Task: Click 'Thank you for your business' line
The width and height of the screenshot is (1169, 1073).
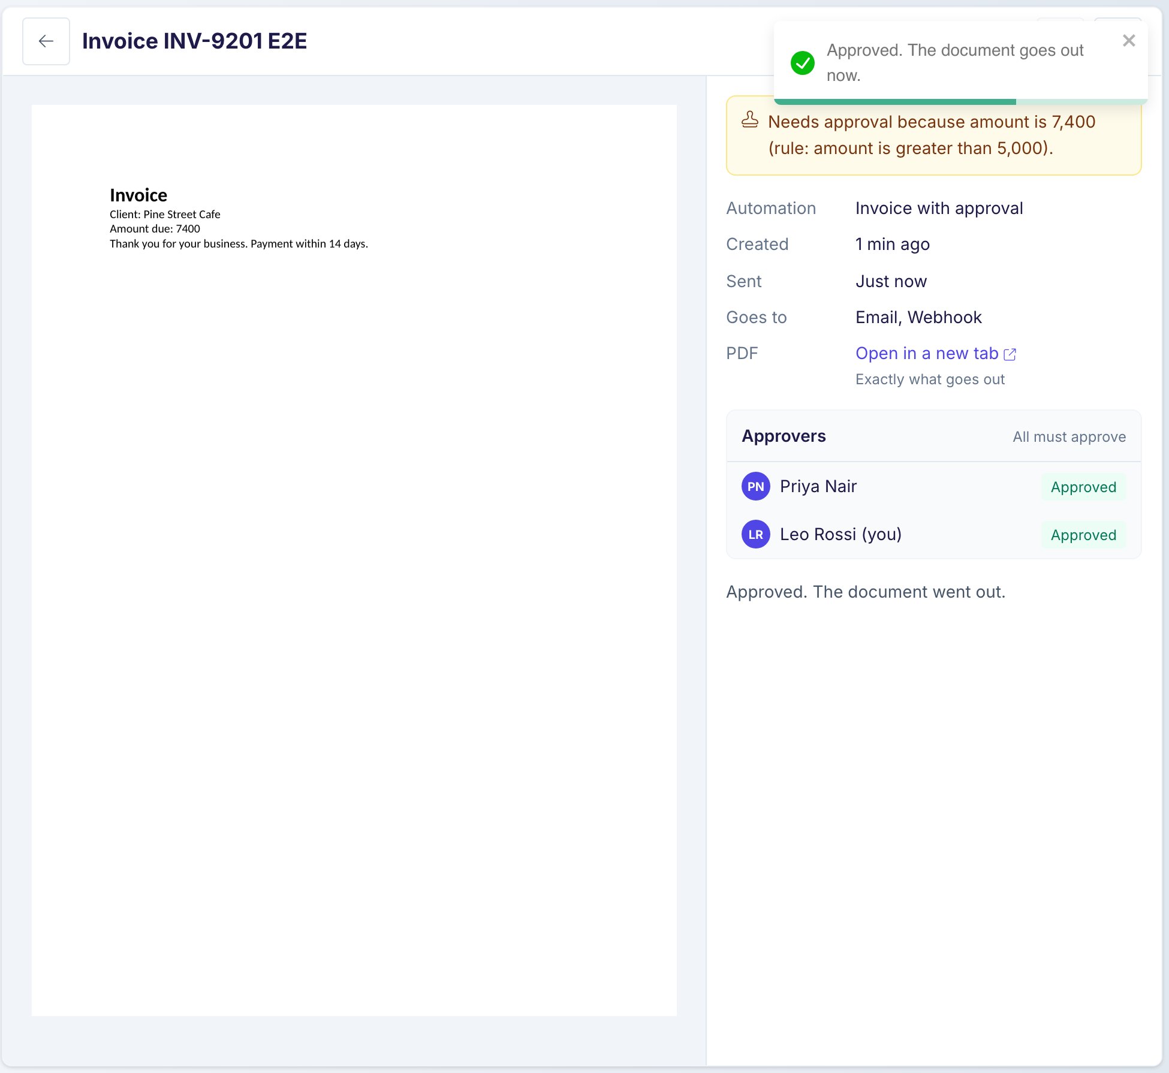Action: coord(239,244)
